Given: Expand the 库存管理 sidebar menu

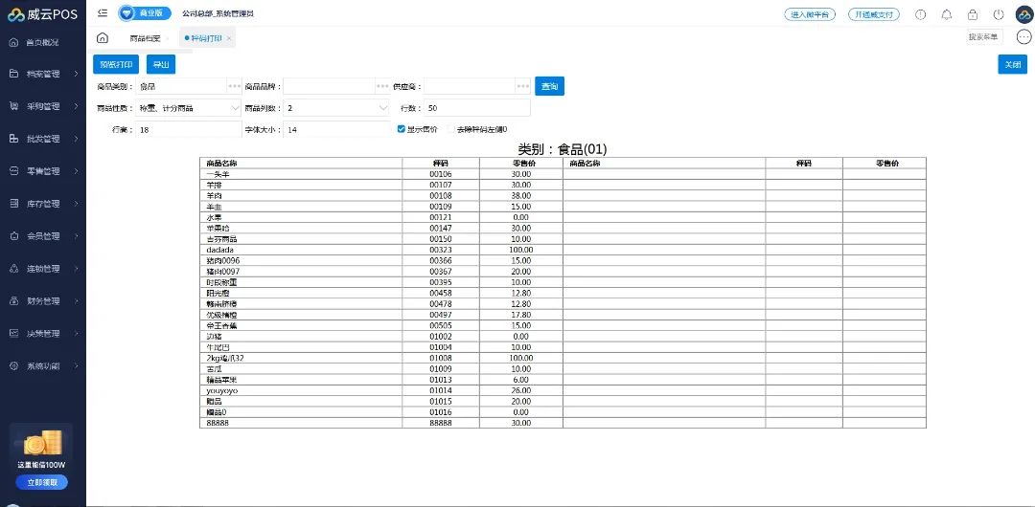Looking at the screenshot, I should point(43,204).
